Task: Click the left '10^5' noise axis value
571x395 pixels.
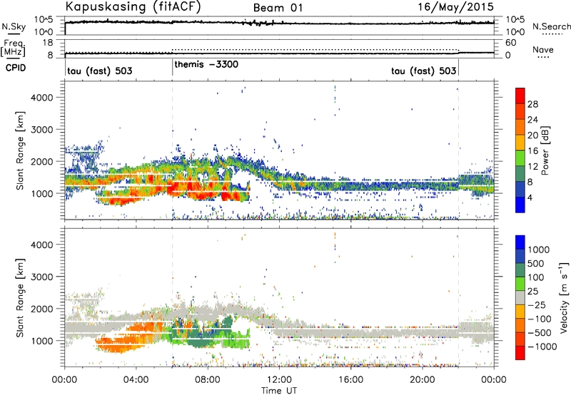Action: tap(44, 20)
